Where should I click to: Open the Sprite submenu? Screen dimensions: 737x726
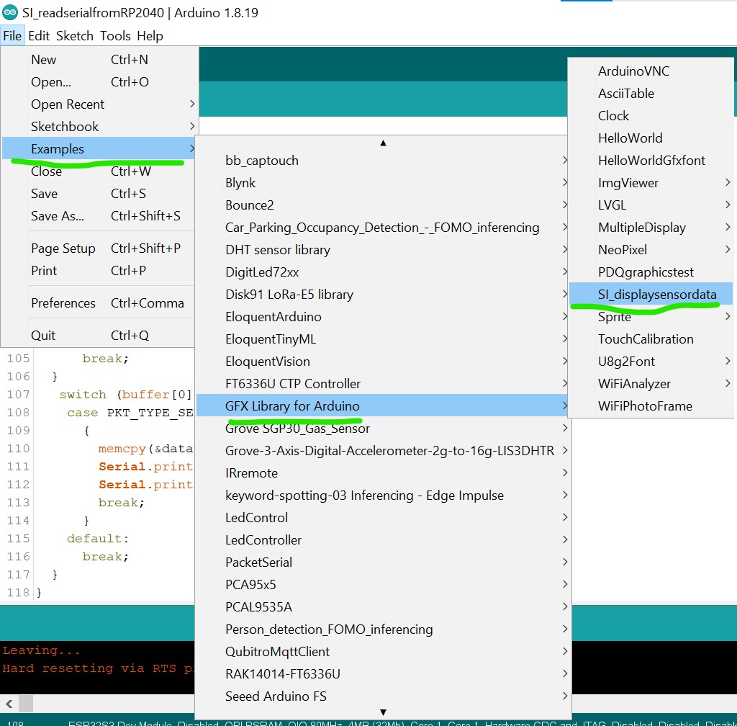pos(651,316)
